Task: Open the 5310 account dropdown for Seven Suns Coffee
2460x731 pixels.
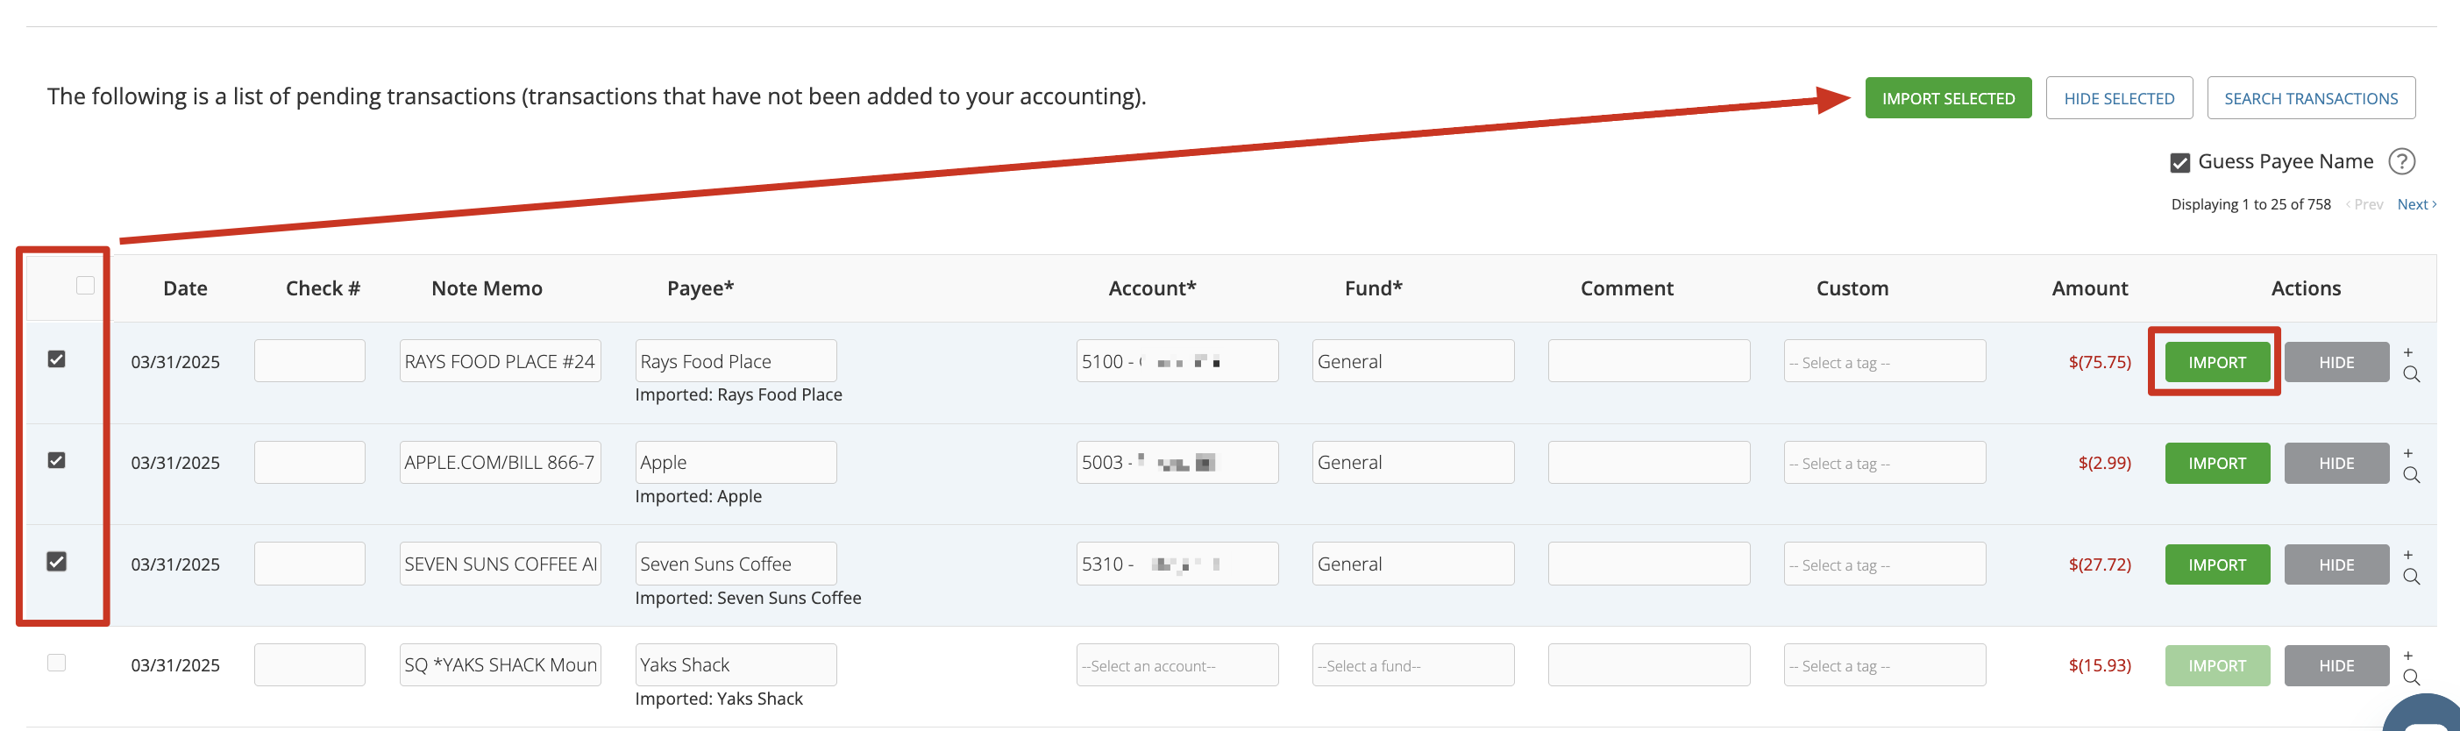Action: tap(1177, 564)
